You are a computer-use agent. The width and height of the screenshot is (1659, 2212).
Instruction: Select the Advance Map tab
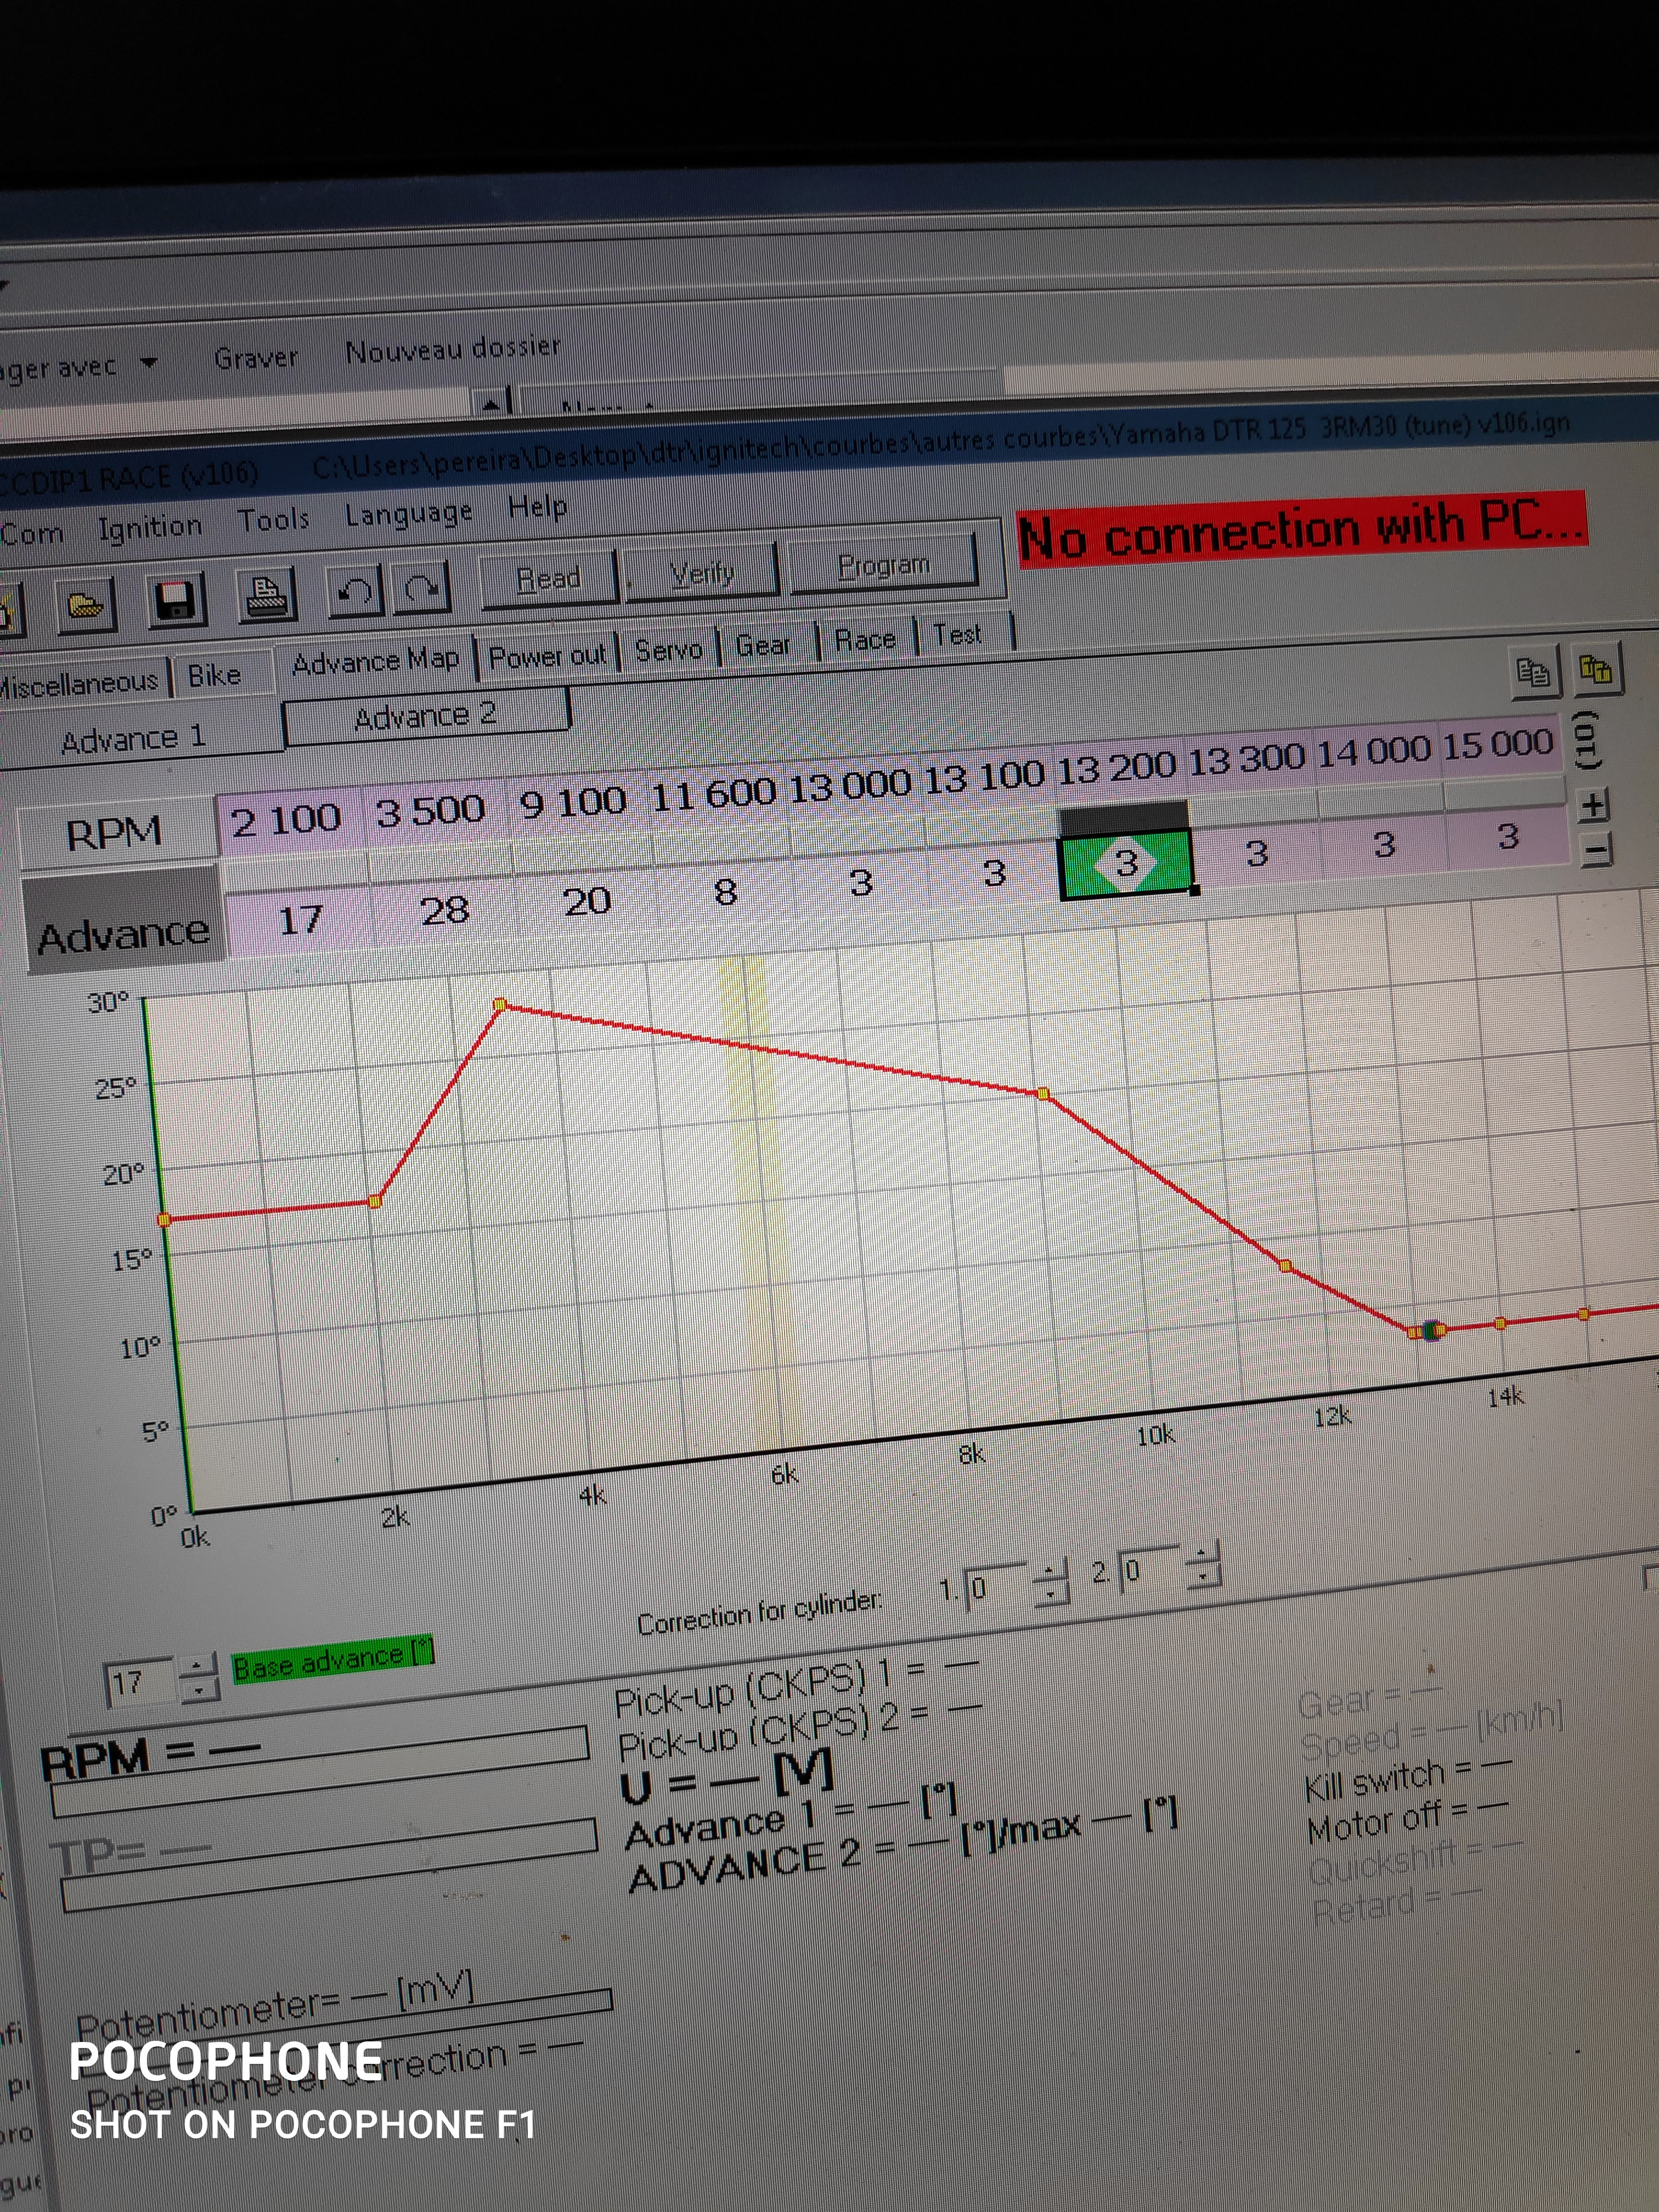375,661
